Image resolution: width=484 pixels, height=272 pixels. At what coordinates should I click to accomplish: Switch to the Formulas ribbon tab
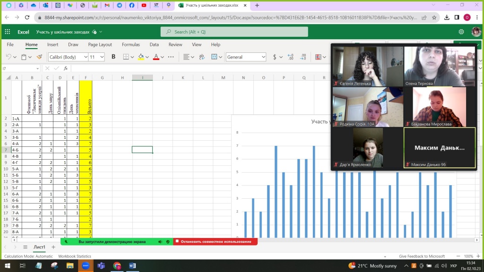(130, 44)
